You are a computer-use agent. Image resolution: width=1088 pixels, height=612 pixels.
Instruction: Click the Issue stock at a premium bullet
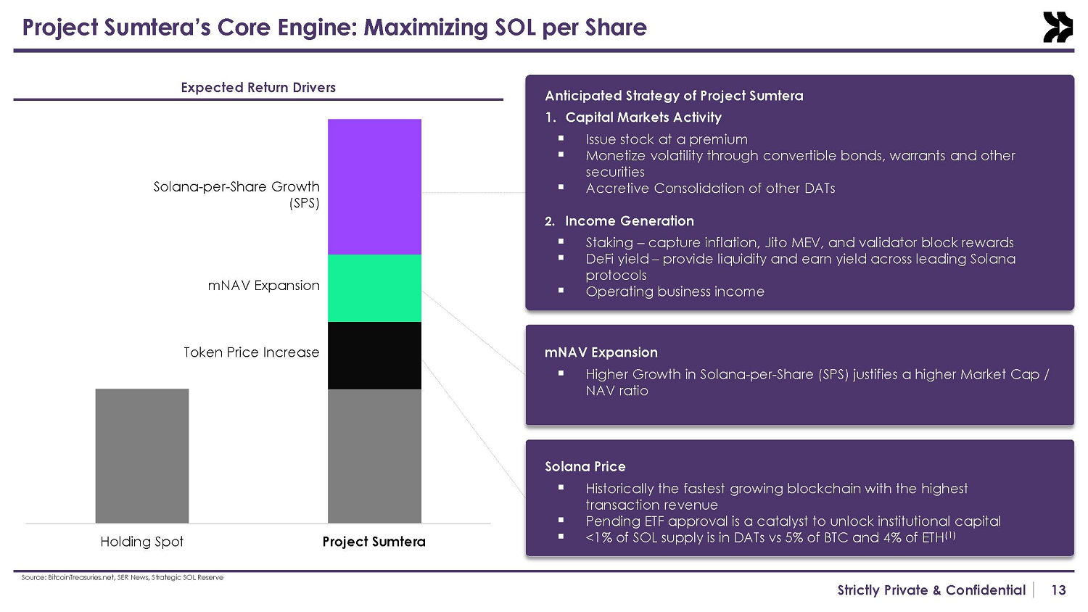[x=666, y=139]
